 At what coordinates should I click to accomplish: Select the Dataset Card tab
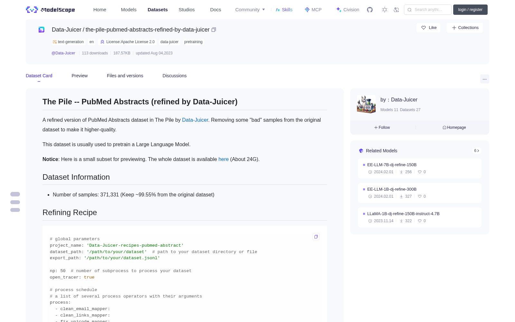[x=39, y=76]
